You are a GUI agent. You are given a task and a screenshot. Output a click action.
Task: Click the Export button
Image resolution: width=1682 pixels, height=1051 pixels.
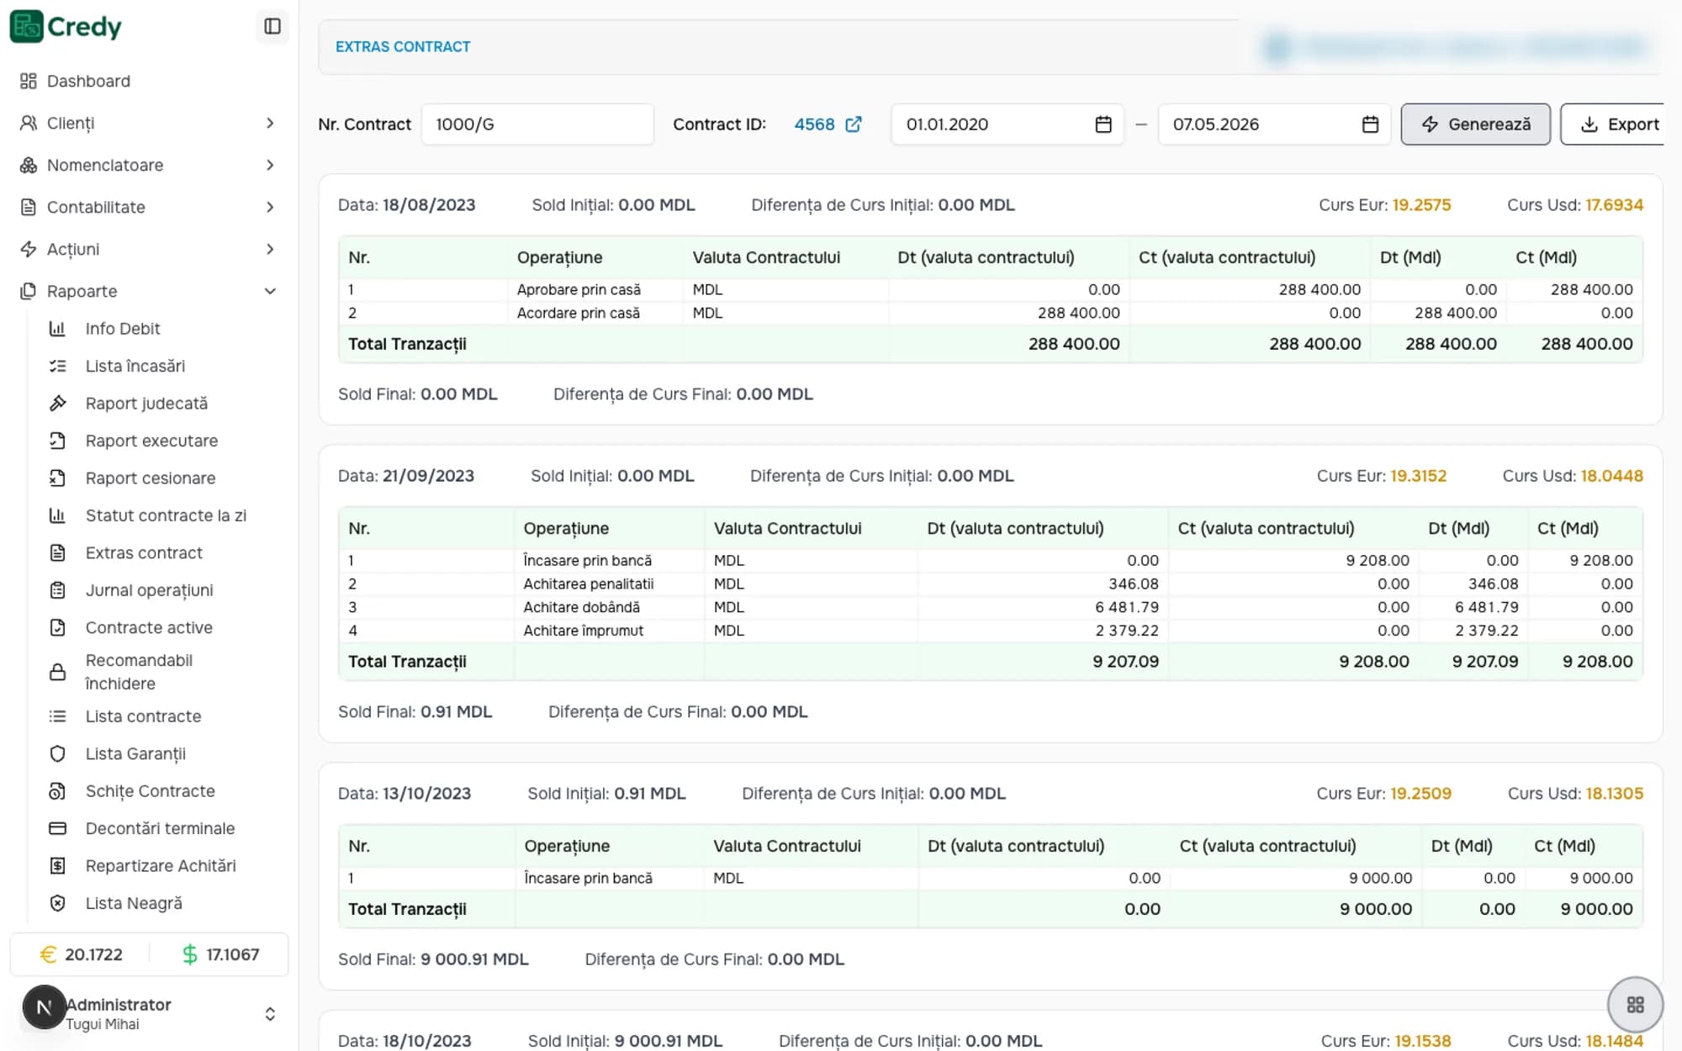[1612, 124]
